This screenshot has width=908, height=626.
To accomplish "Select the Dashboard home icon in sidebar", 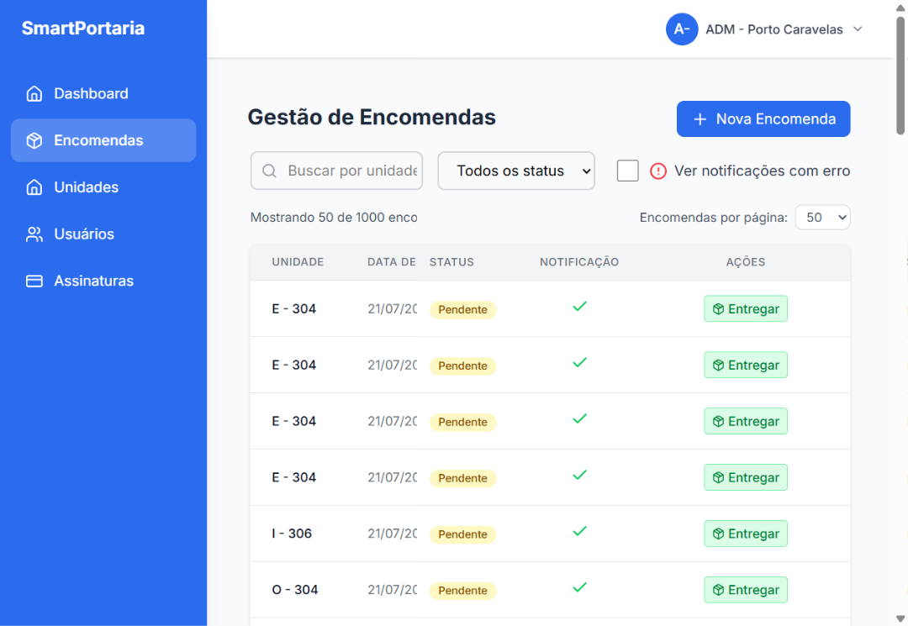I will (x=34, y=93).
